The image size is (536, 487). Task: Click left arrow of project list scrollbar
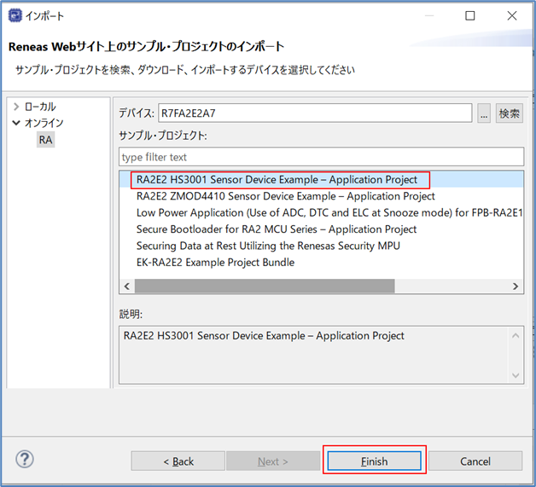[127, 287]
